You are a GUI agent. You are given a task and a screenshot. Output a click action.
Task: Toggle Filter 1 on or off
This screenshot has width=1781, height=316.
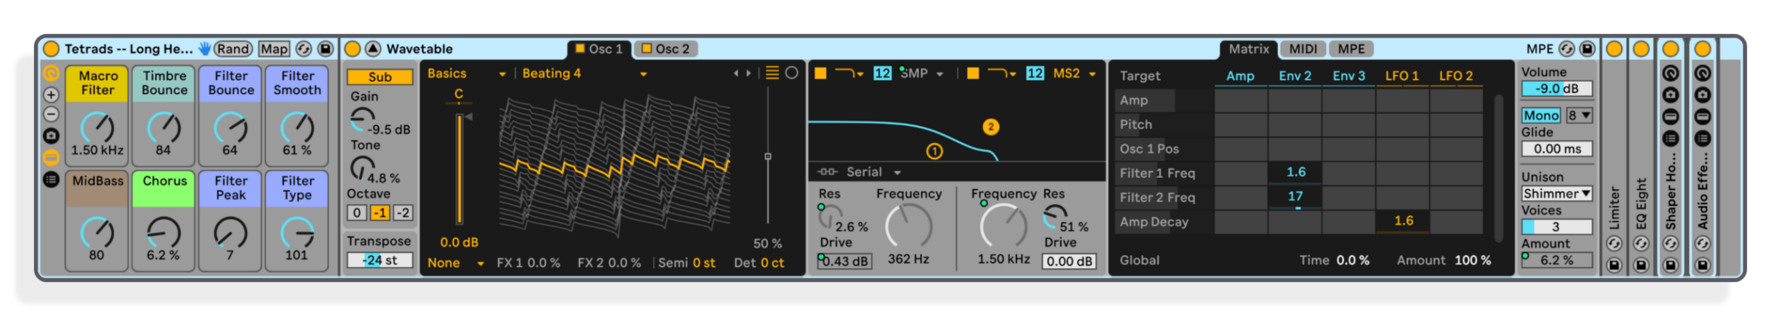pyautogui.click(x=820, y=73)
